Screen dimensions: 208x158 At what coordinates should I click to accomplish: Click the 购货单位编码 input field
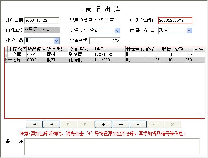tap(175, 21)
